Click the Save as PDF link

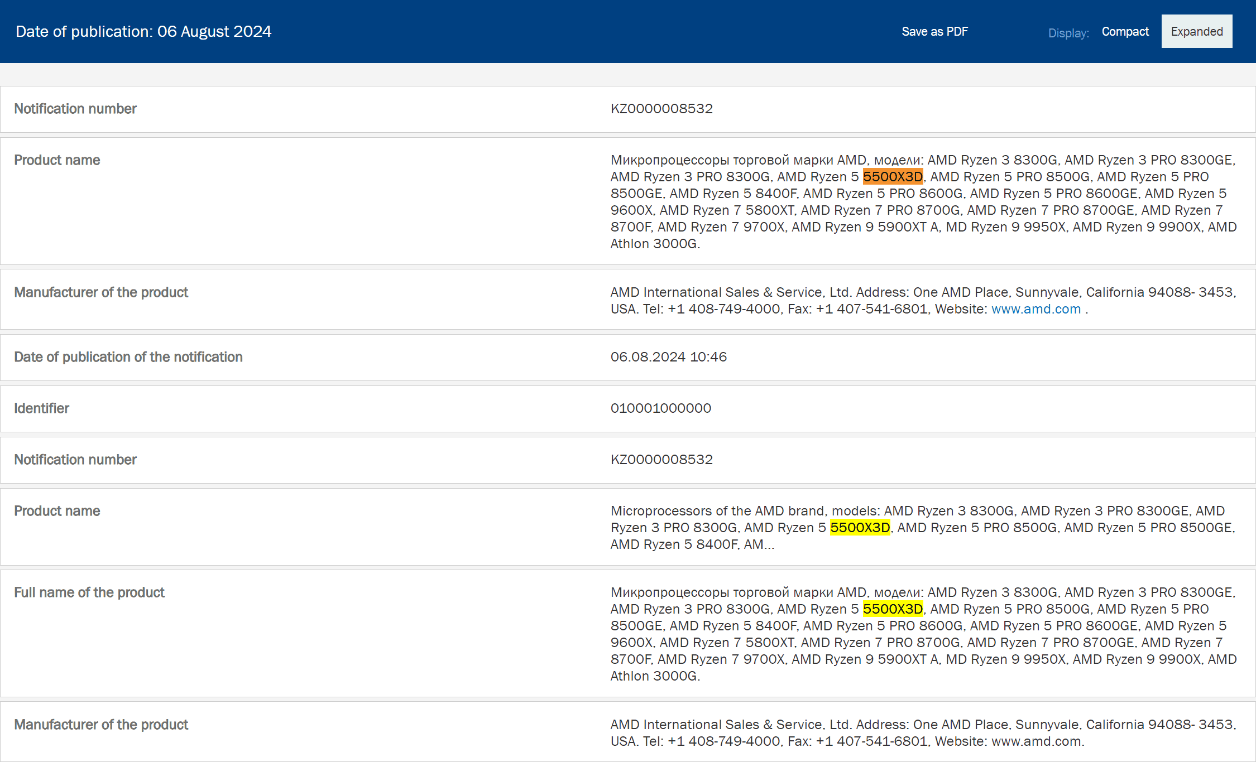(x=934, y=32)
